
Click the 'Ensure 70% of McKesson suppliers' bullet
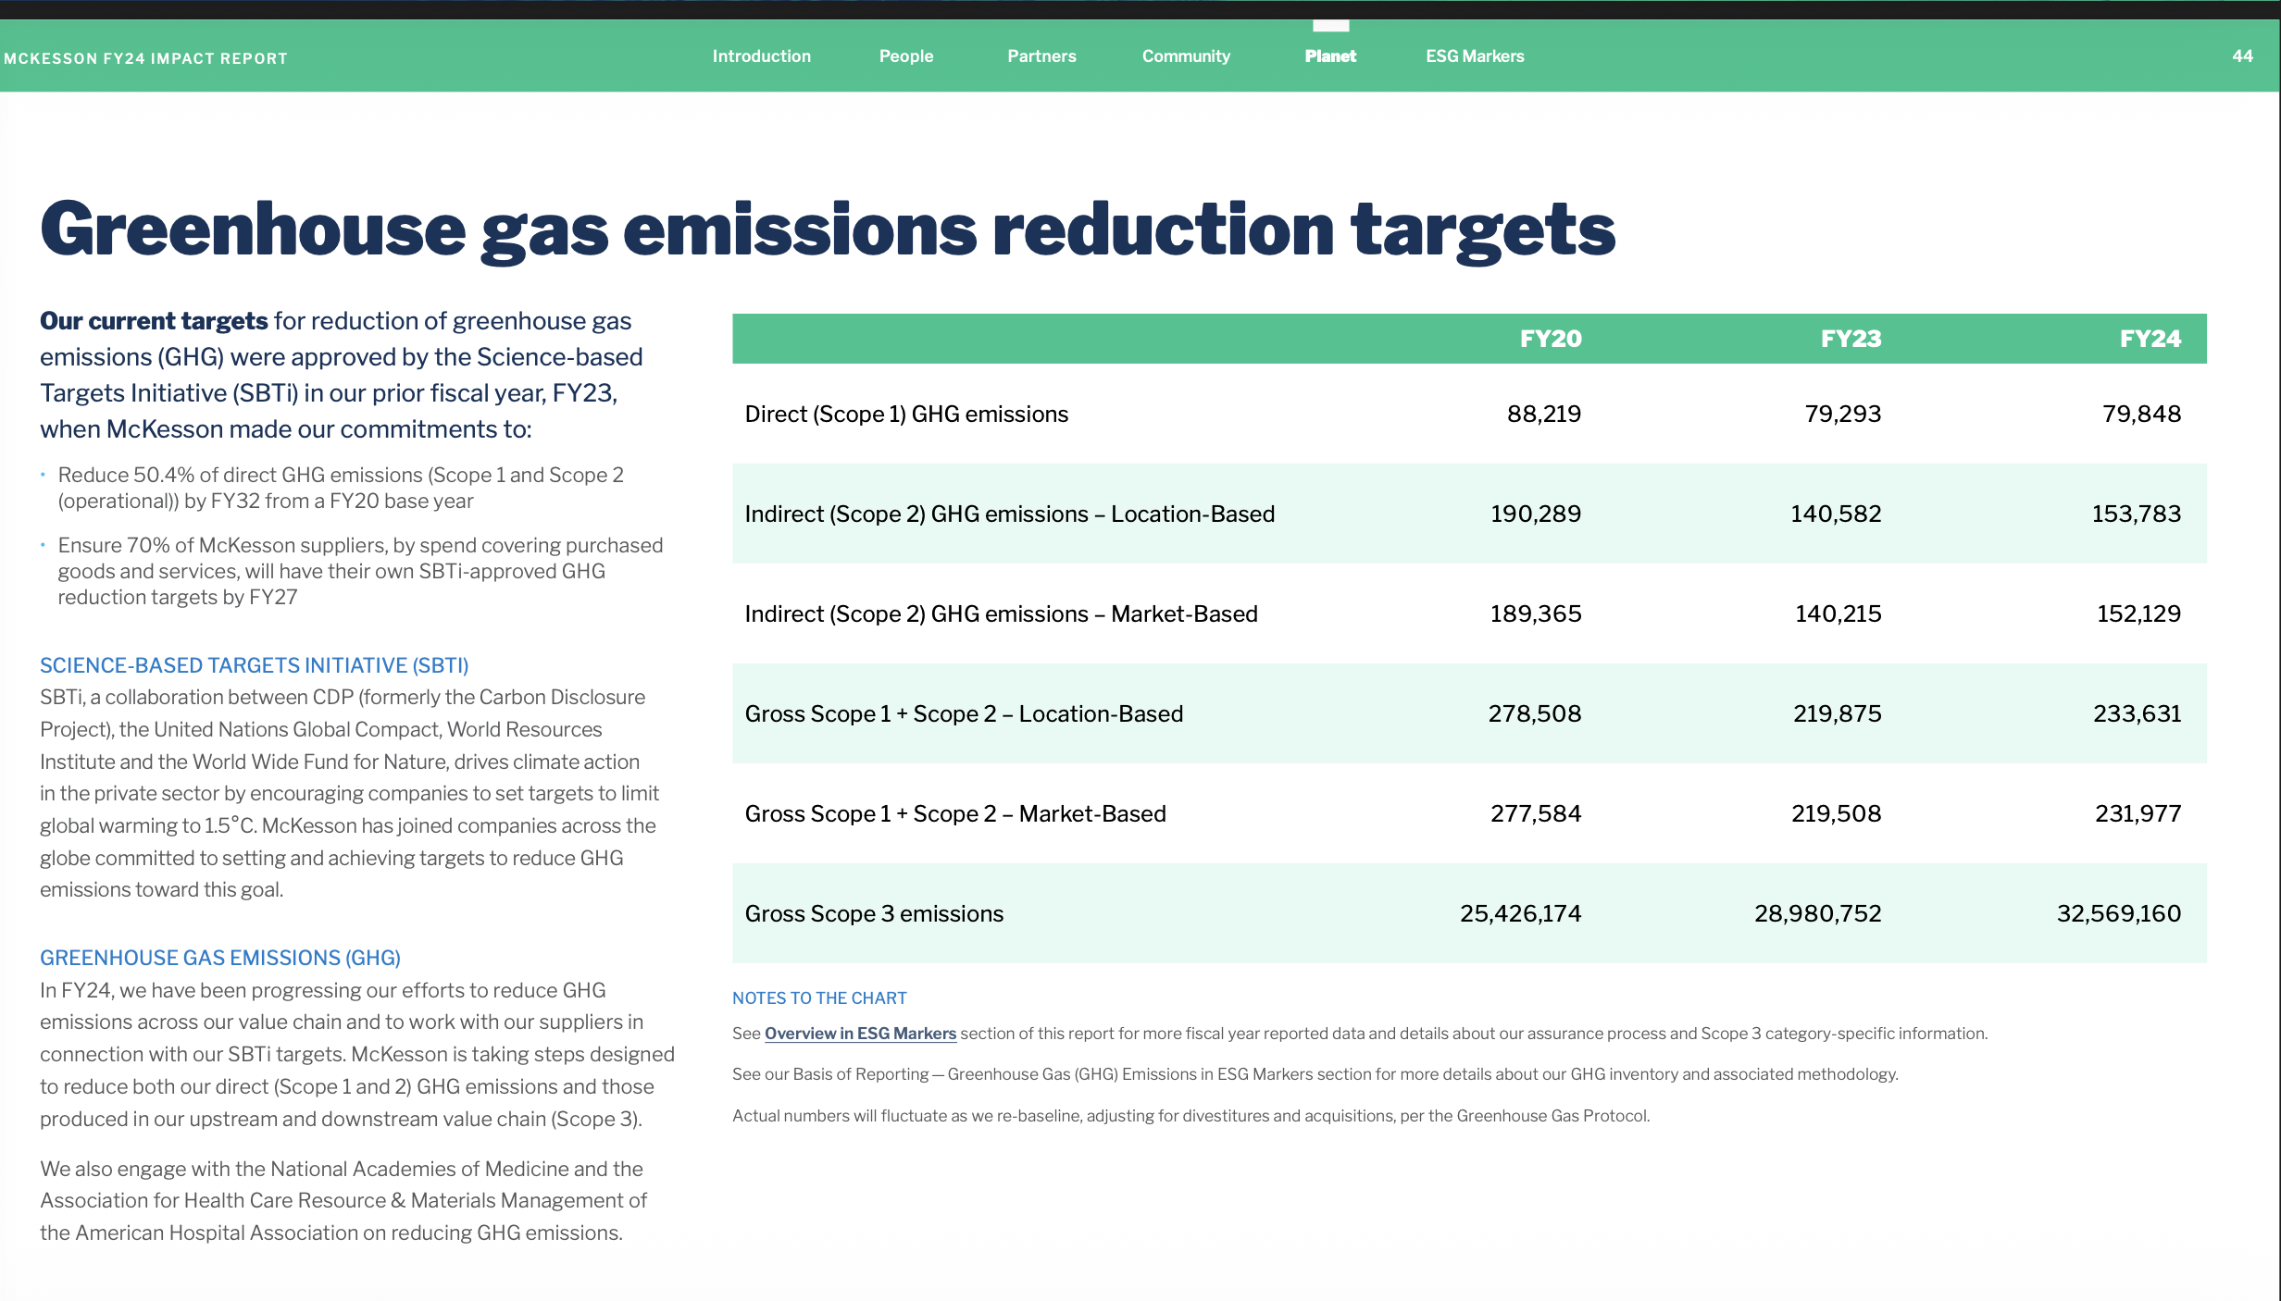coord(360,571)
